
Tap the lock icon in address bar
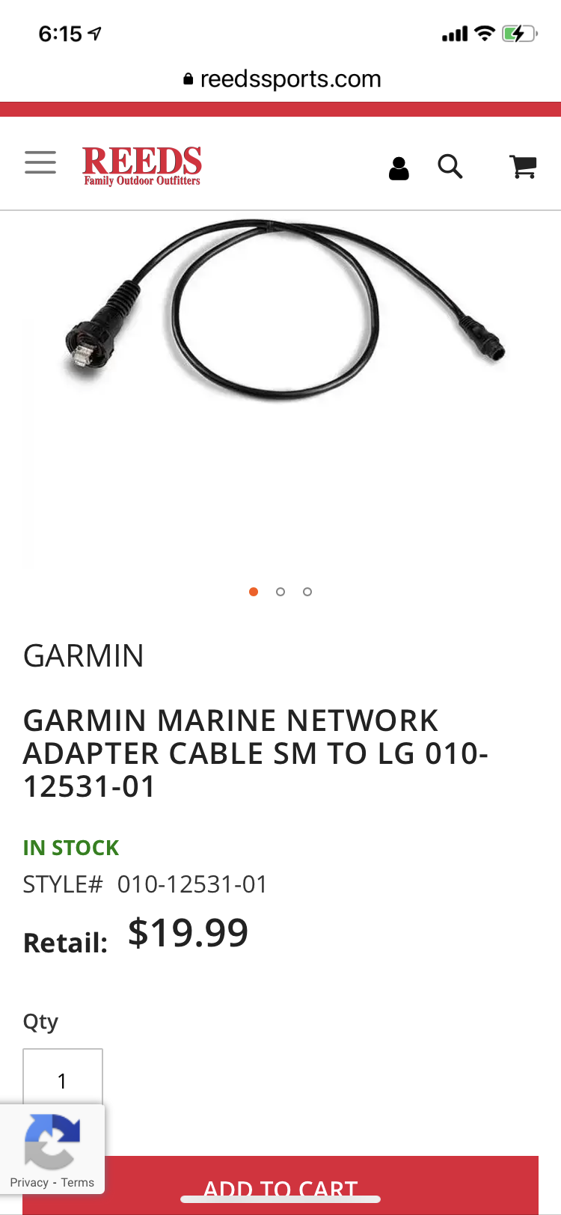(x=188, y=79)
